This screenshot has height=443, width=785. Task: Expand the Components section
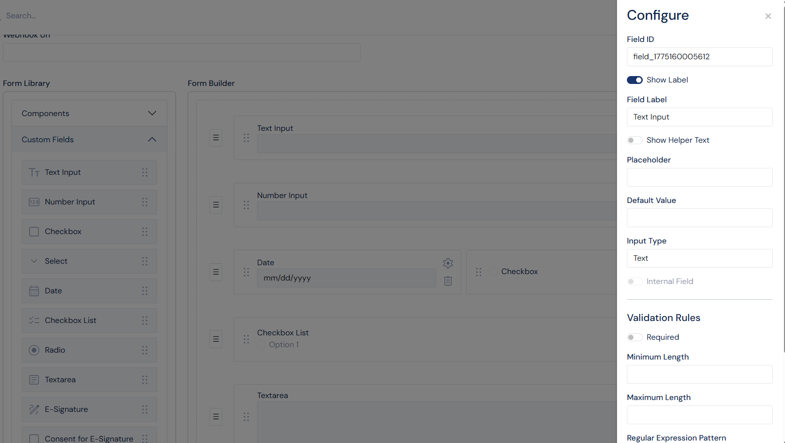point(152,113)
